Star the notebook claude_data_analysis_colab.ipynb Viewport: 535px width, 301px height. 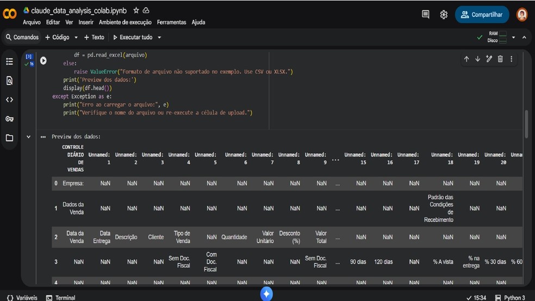click(136, 10)
